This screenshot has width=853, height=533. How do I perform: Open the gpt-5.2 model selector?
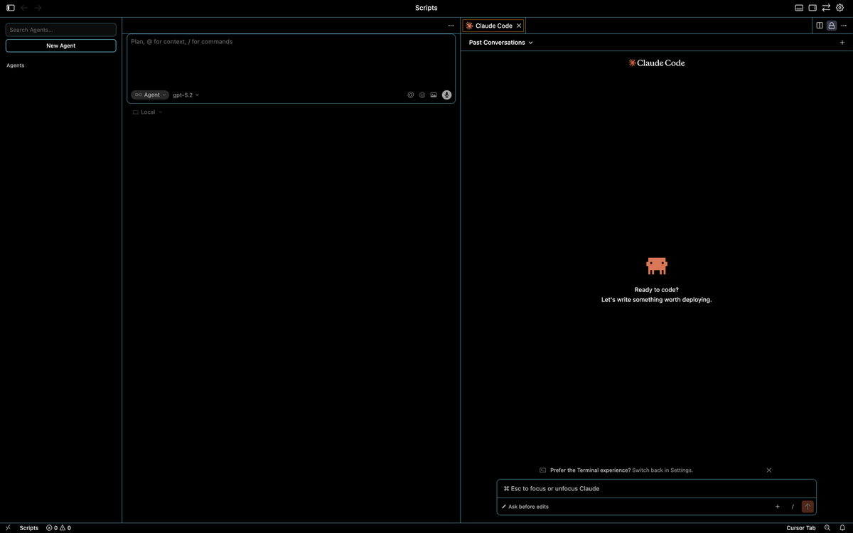pyautogui.click(x=186, y=95)
